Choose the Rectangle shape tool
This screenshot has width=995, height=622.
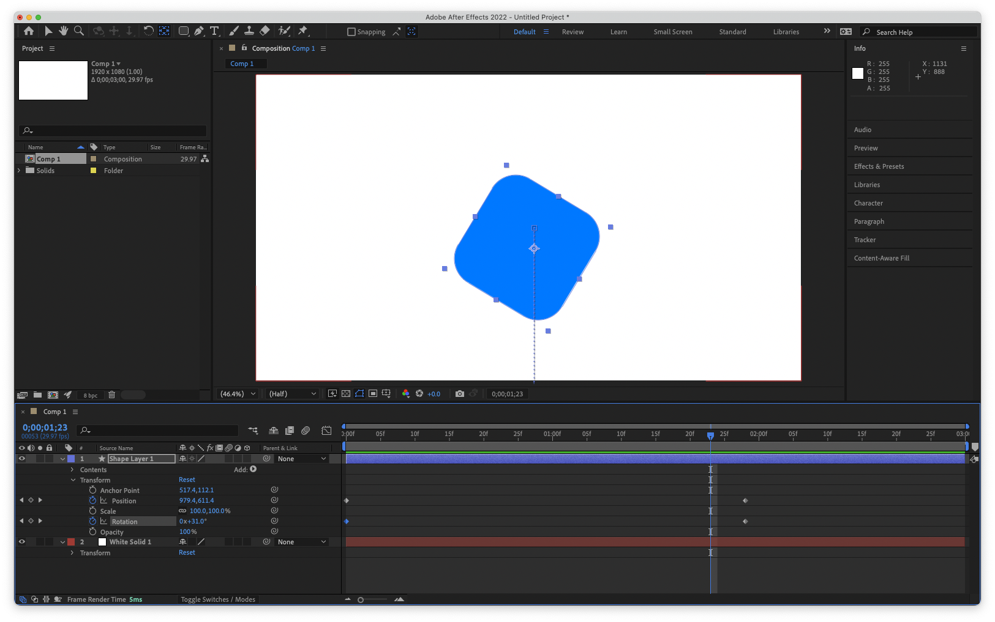(x=183, y=31)
